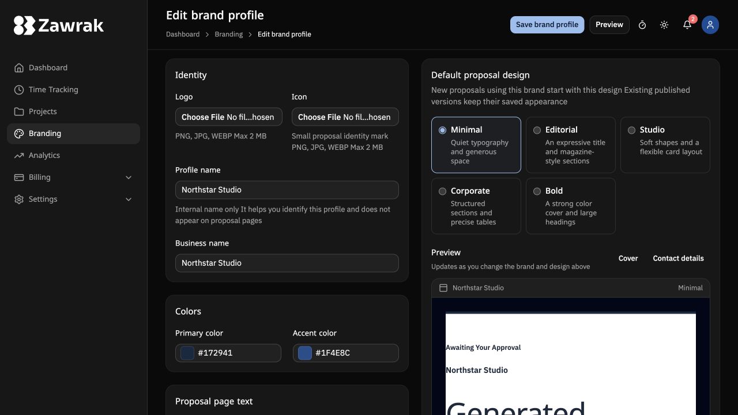Click the Settings gear icon
Screen dimensions: 738x415
(x=19, y=199)
